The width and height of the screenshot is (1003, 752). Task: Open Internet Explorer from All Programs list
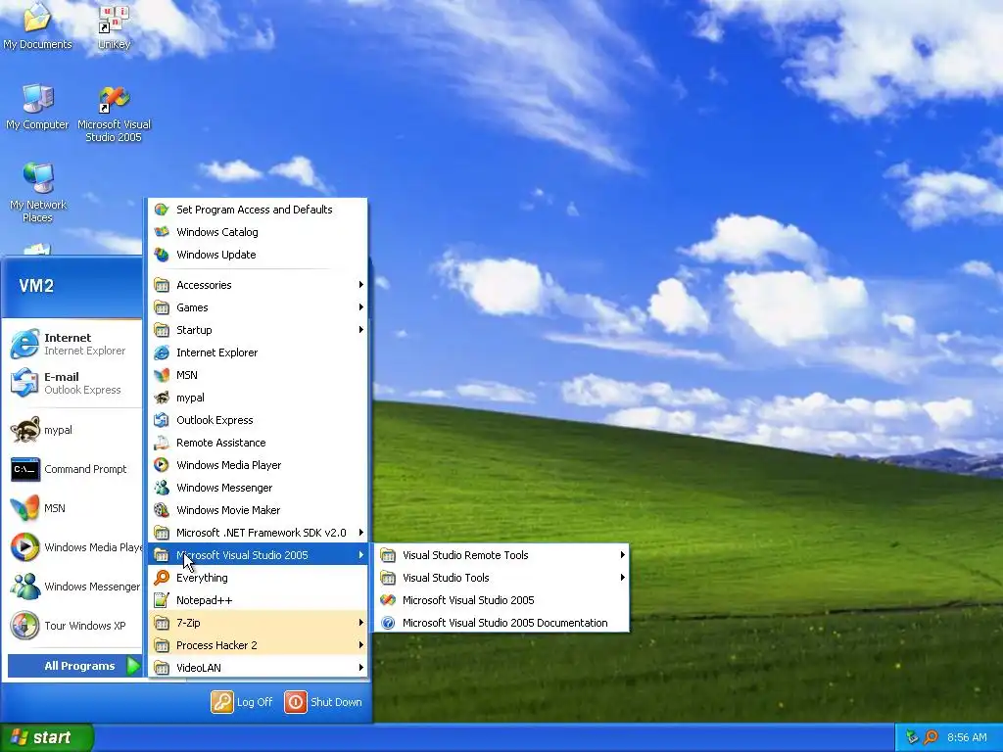258,352
